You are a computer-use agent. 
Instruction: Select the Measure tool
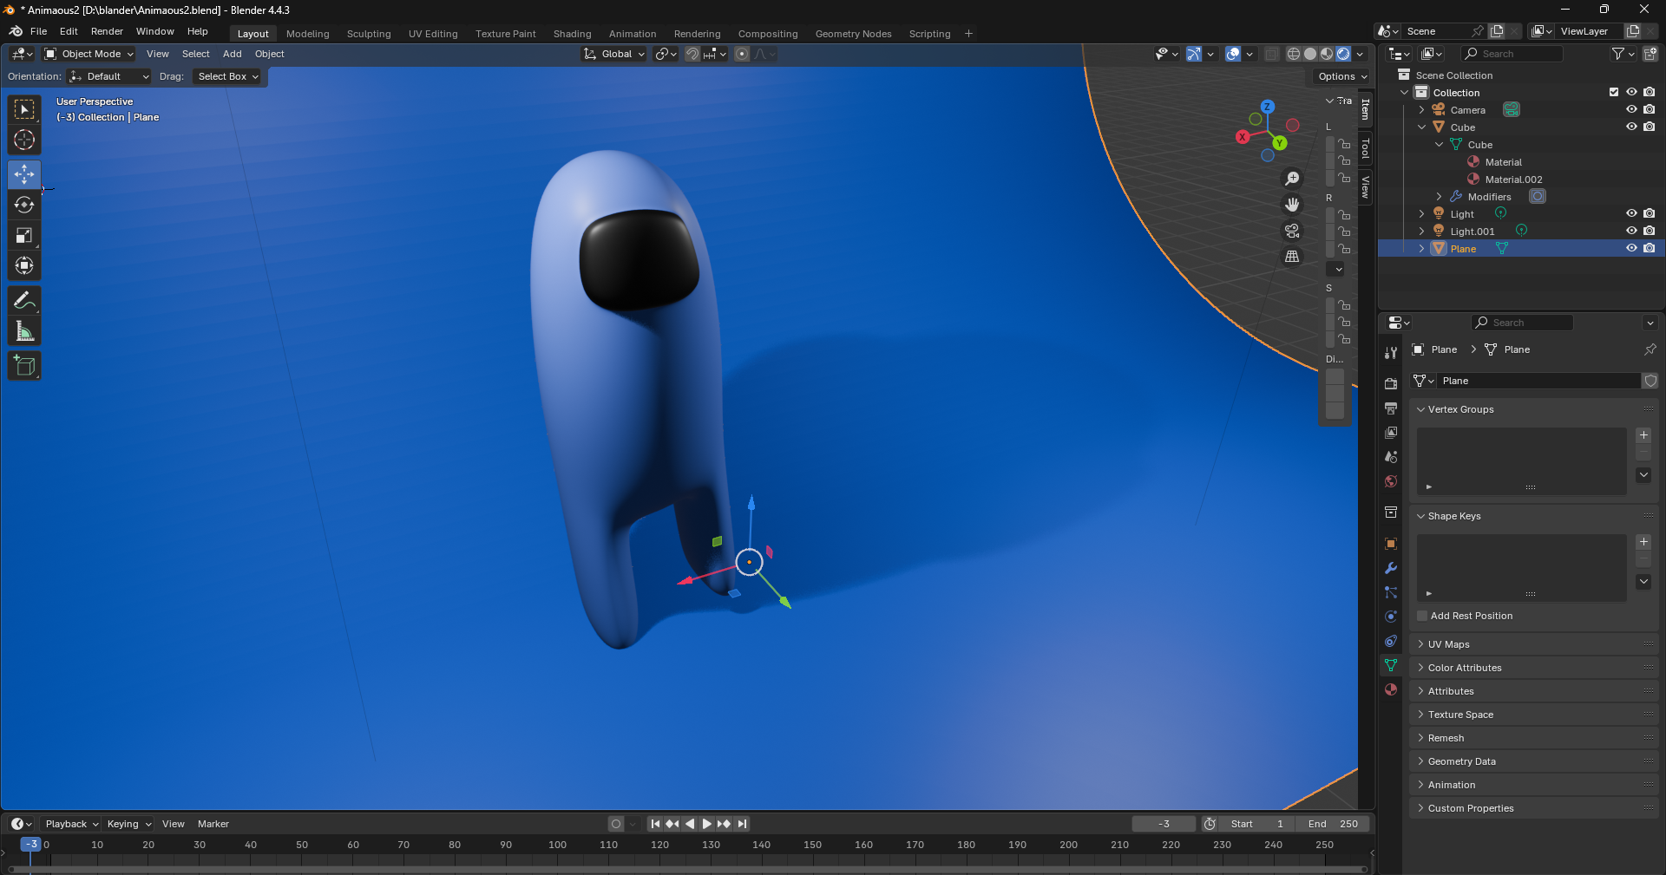(x=24, y=331)
